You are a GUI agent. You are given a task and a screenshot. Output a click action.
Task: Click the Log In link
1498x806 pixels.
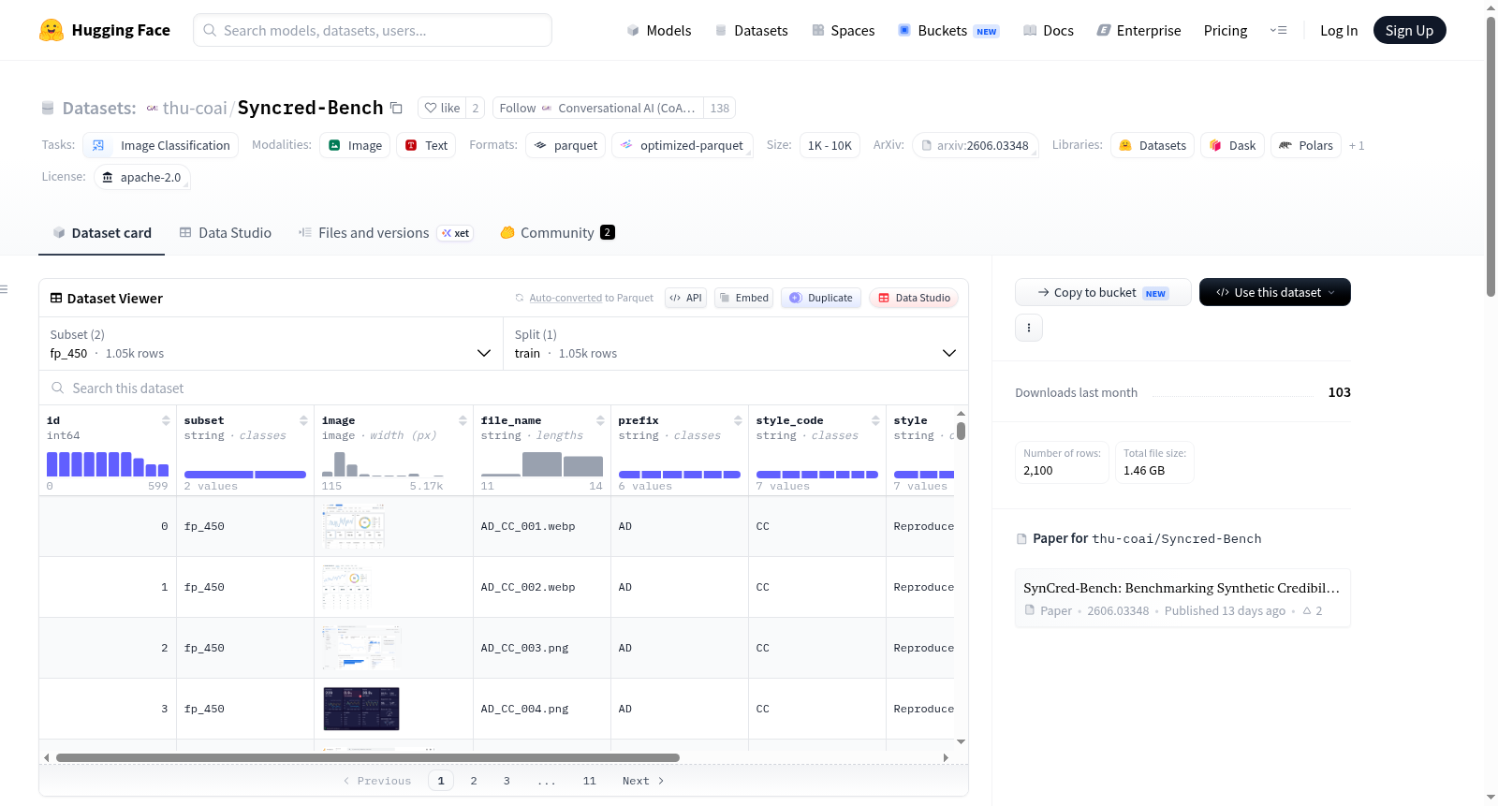click(1339, 30)
